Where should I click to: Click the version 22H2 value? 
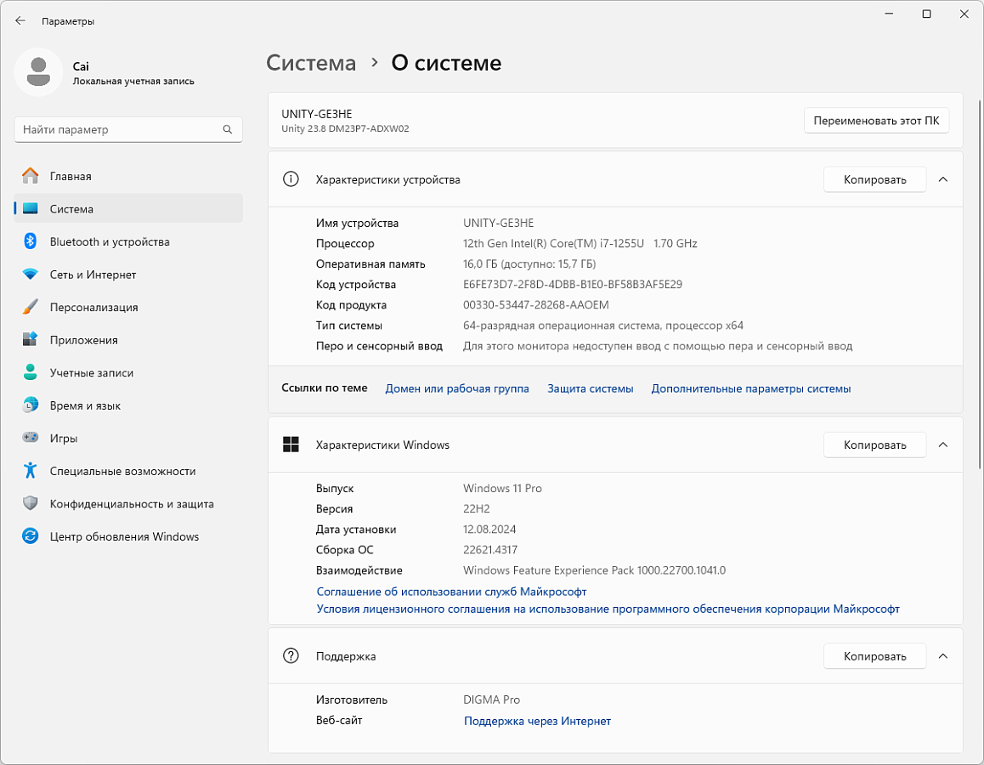pyautogui.click(x=477, y=509)
